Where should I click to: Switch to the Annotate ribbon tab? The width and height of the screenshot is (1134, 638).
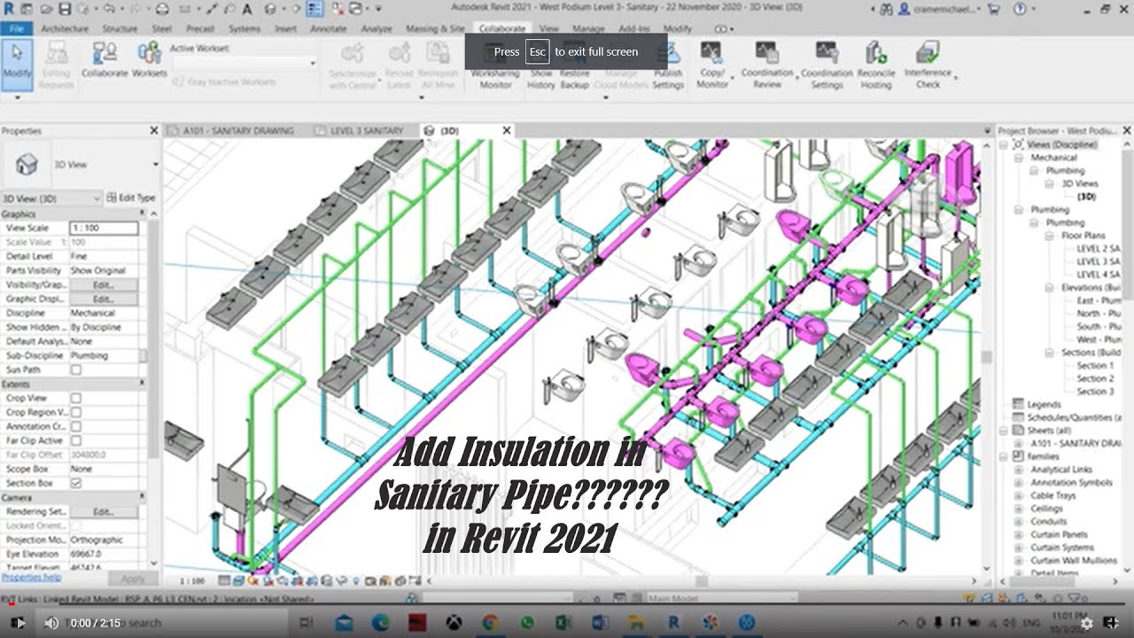coord(328,28)
